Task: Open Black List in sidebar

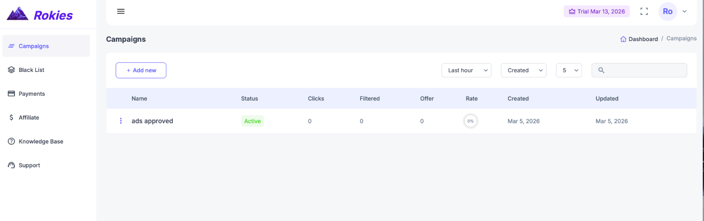Action: (31, 70)
